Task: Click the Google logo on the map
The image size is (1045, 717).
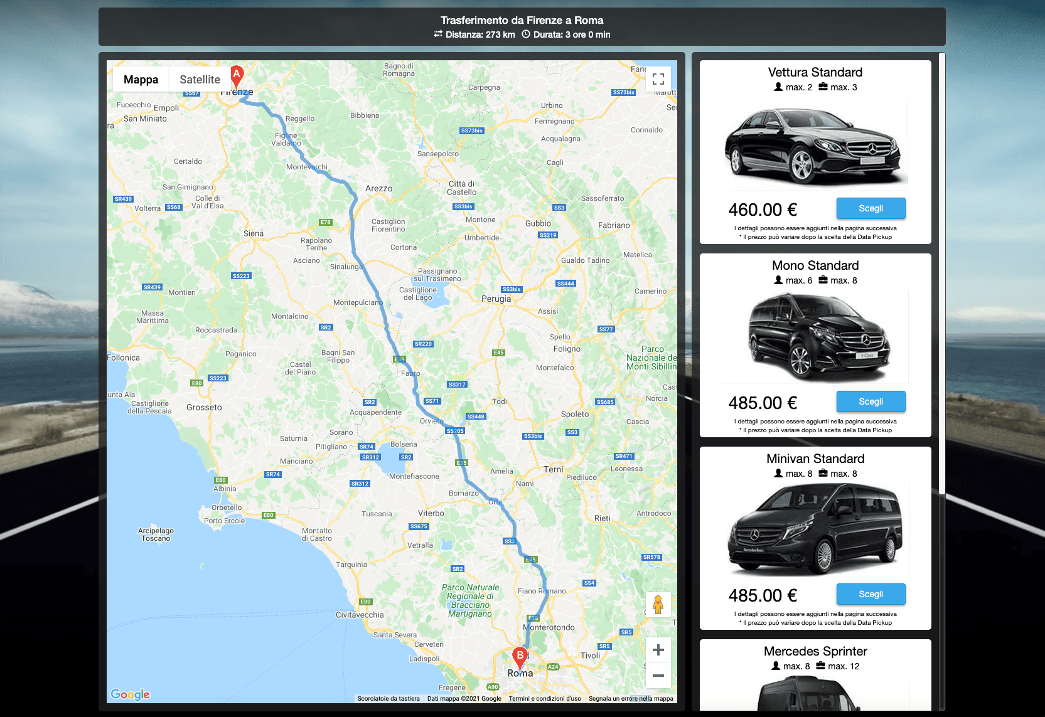Action: coord(130,694)
